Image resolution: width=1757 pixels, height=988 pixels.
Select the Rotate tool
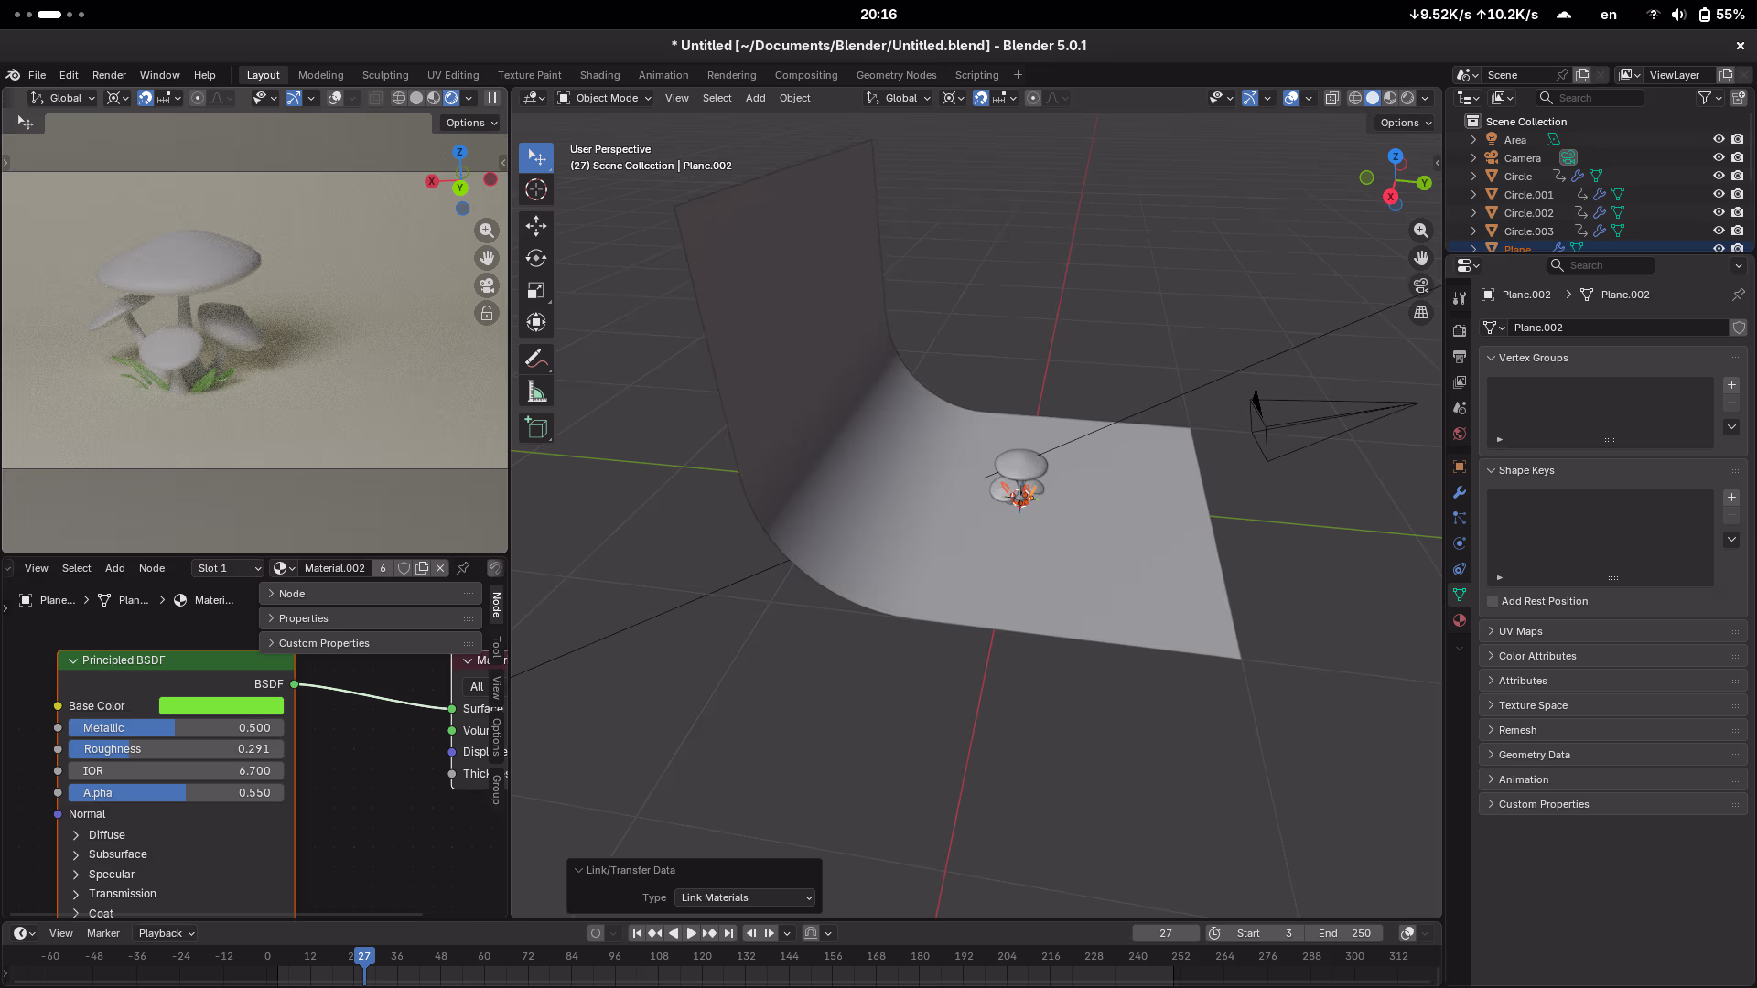pos(536,258)
